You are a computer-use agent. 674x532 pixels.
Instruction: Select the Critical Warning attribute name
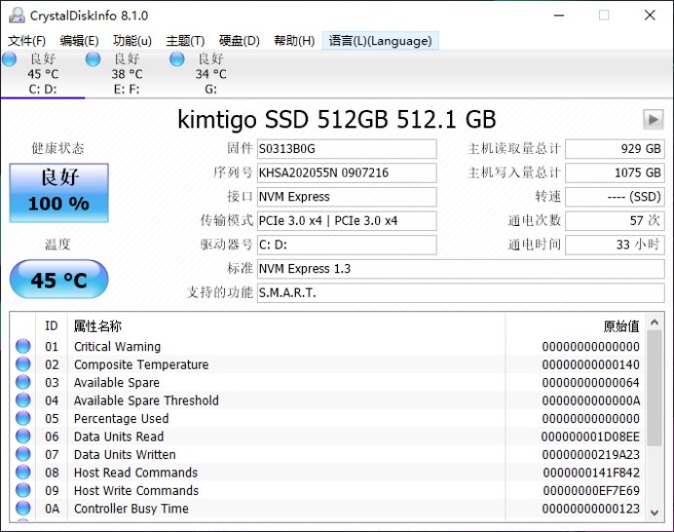(117, 346)
